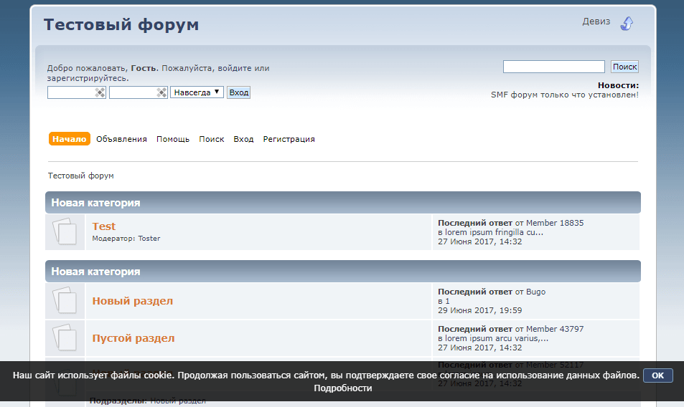Image resolution: width=684 pixels, height=407 pixels.
Task: Click the Тестовый форум breadcrumb link
Action: click(x=80, y=176)
